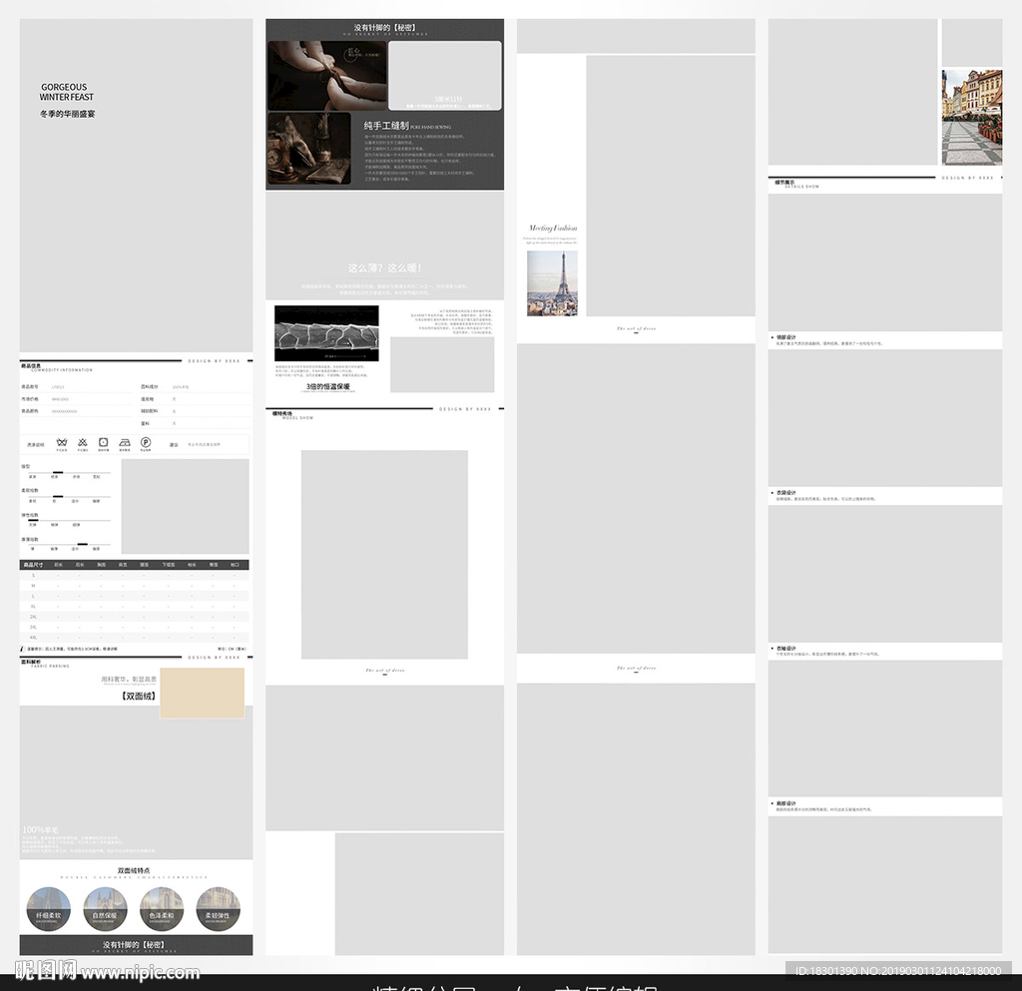This screenshot has height=991, width=1022.
Task: Click the '商品尺寸' size table header
Action: coord(33,564)
